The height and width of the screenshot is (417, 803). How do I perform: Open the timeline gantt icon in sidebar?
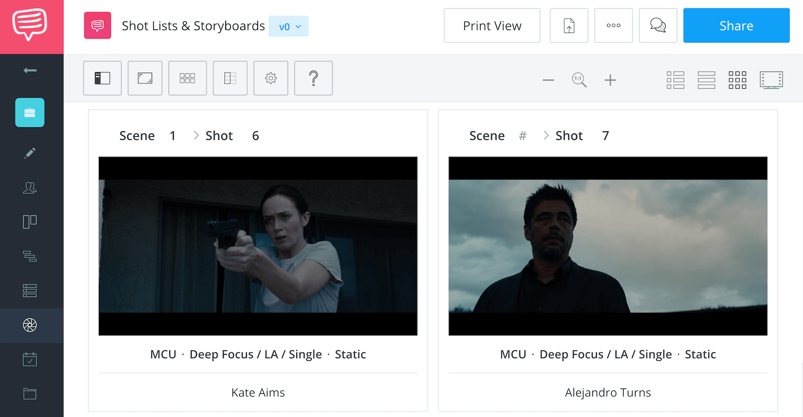click(x=30, y=256)
